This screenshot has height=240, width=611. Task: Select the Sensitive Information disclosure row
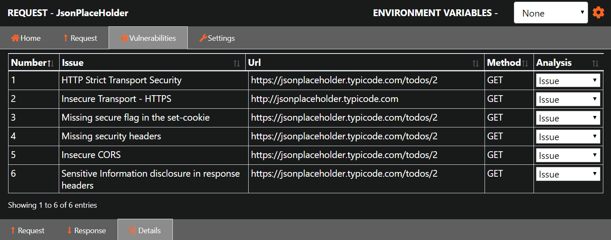click(305, 179)
